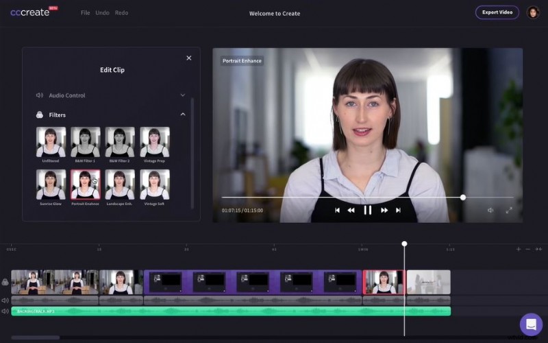Open the File menu
The width and height of the screenshot is (548, 343).
point(85,12)
